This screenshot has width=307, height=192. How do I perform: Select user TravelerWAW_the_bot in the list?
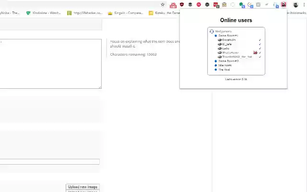[237, 57]
